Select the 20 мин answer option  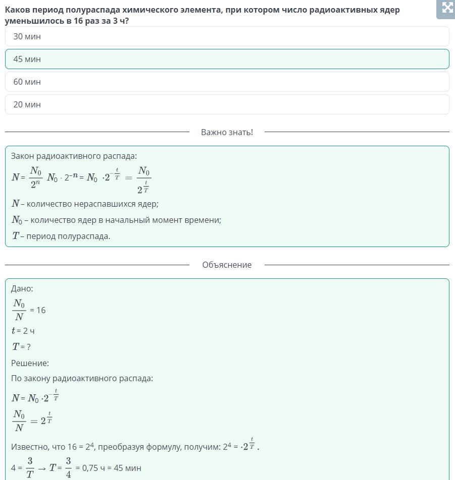tap(227, 104)
